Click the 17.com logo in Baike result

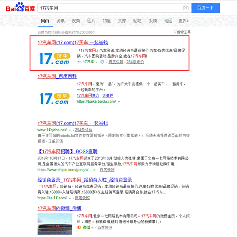coord(54,99)
